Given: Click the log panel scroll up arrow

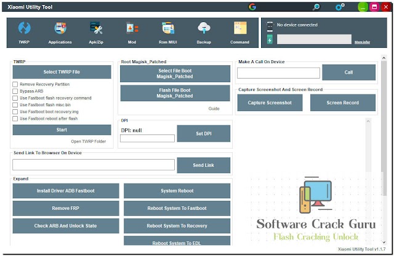Looking at the screenshot, I should [x=368, y=121].
